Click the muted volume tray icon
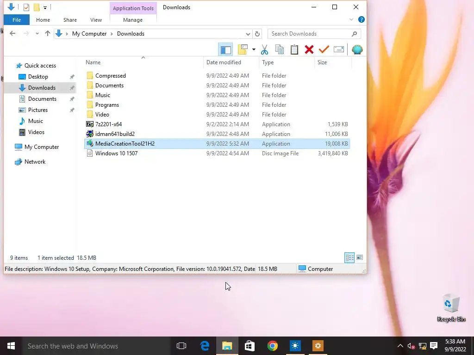Screen dimensions: 474x355 pyautogui.click(x=411, y=346)
